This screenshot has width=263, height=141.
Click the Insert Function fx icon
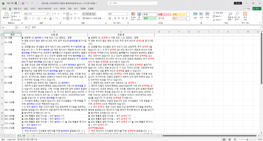pyautogui.click(x=26, y=27)
